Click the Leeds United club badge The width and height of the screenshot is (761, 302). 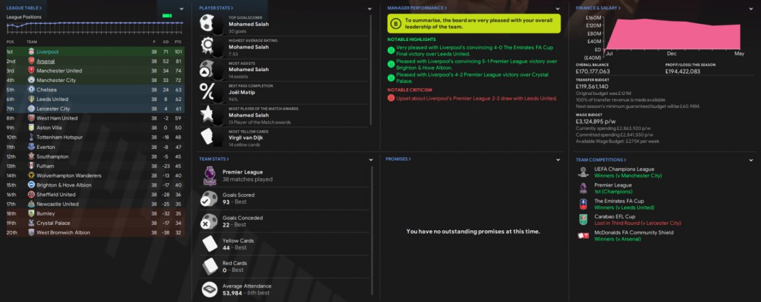(31, 99)
